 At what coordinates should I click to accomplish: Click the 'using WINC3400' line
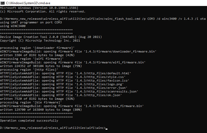point(13,26)
